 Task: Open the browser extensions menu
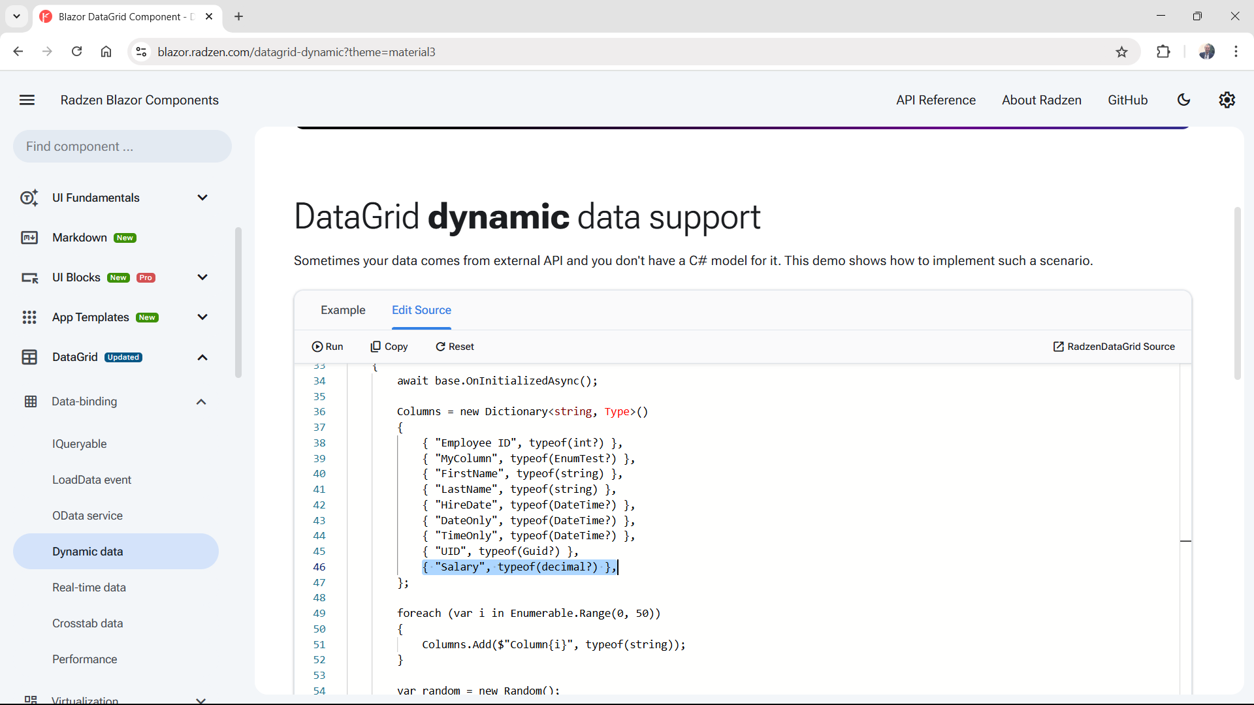click(1163, 52)
